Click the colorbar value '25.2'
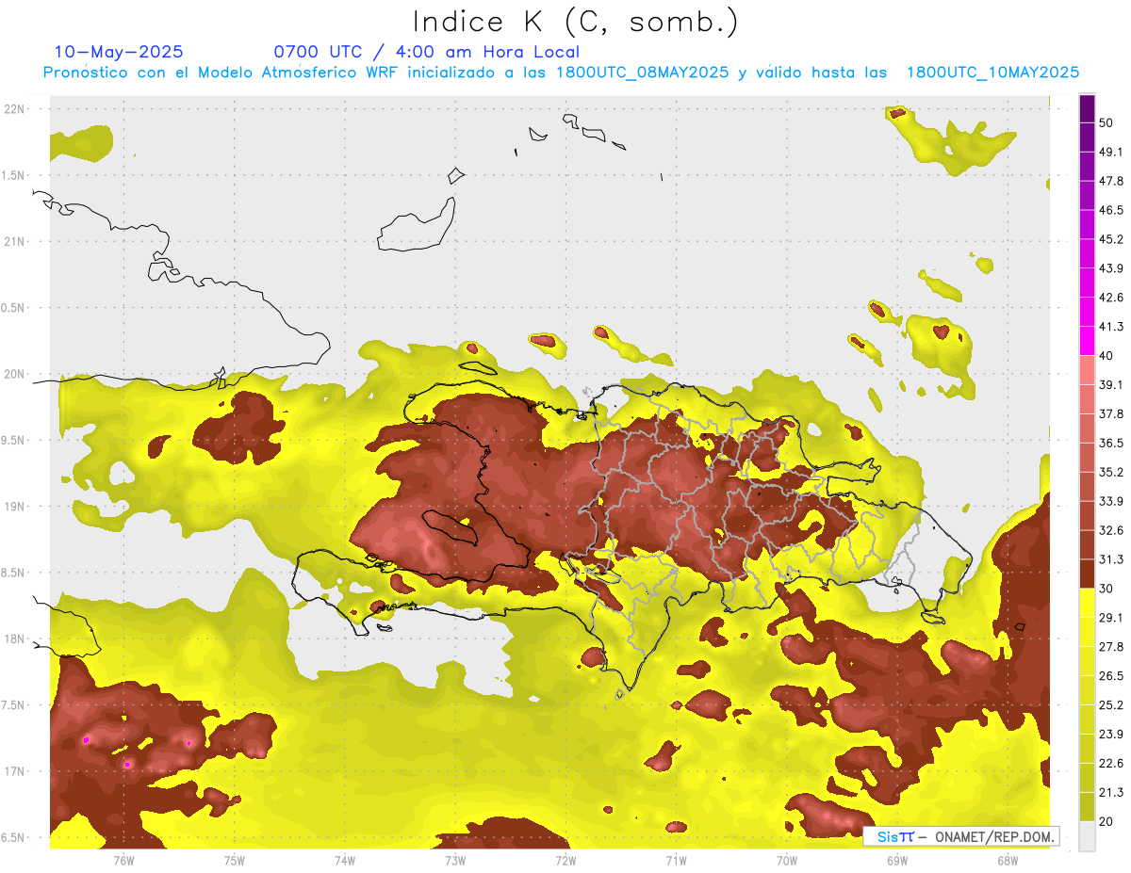Image resolution: width=1131 pixels, height=873 pixels. click(1110, 706)
